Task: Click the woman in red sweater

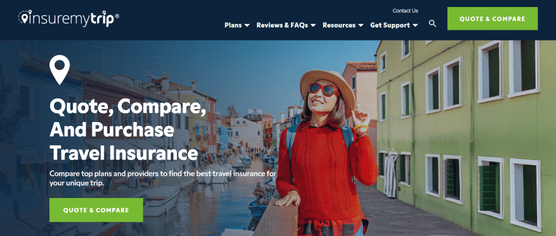Action: coord(326,152)
